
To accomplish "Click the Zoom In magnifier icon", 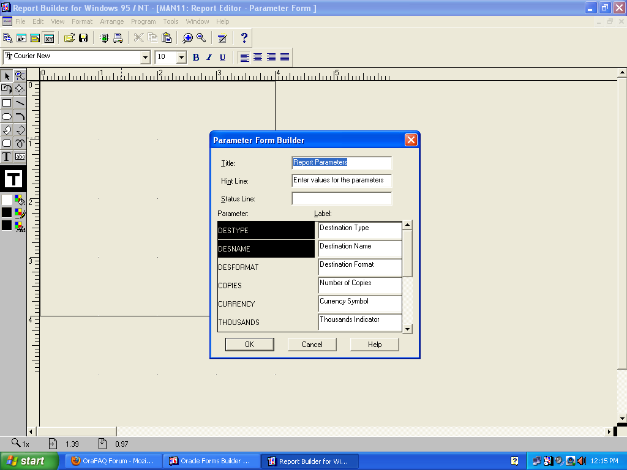I will click(x=187, y=38).
